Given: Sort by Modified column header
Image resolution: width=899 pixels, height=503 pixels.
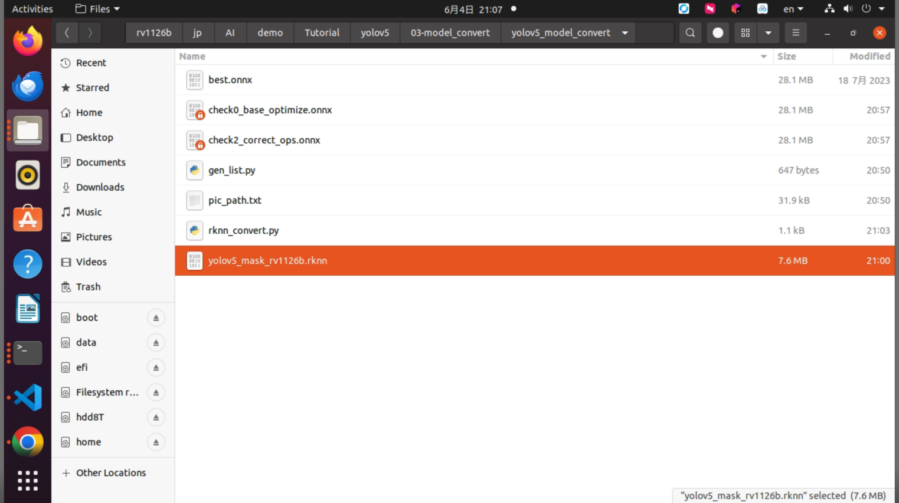Looking at the screenshot, I should [x=864, y=57].
